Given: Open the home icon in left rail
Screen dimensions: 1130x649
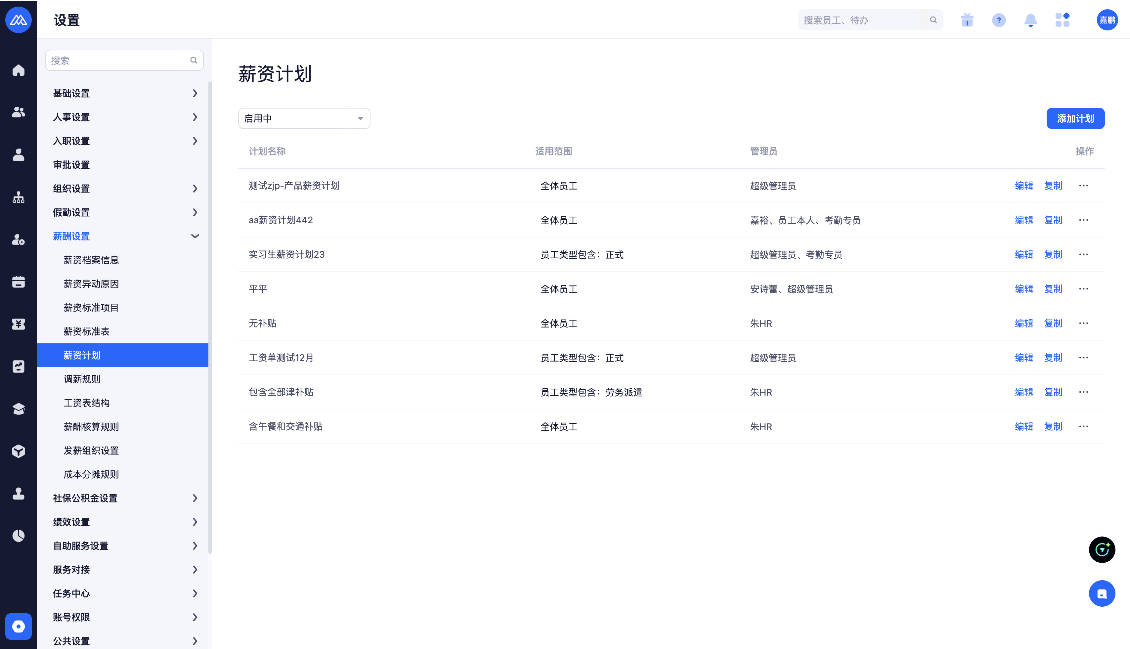Looking at the screenshot, I should click(x=18, y=70).
